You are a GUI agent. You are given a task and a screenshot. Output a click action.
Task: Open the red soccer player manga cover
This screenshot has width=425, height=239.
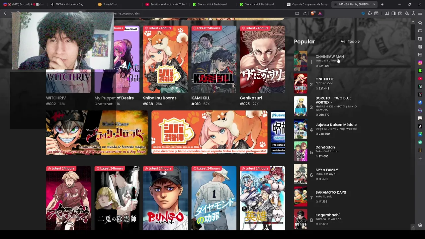pyautogui.click(x=68, y=198)
